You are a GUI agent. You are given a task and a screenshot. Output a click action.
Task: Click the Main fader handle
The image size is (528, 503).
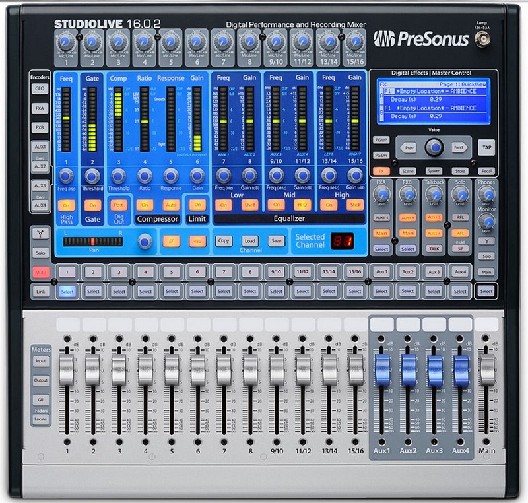pyautogui.click(x=487, y=371)
